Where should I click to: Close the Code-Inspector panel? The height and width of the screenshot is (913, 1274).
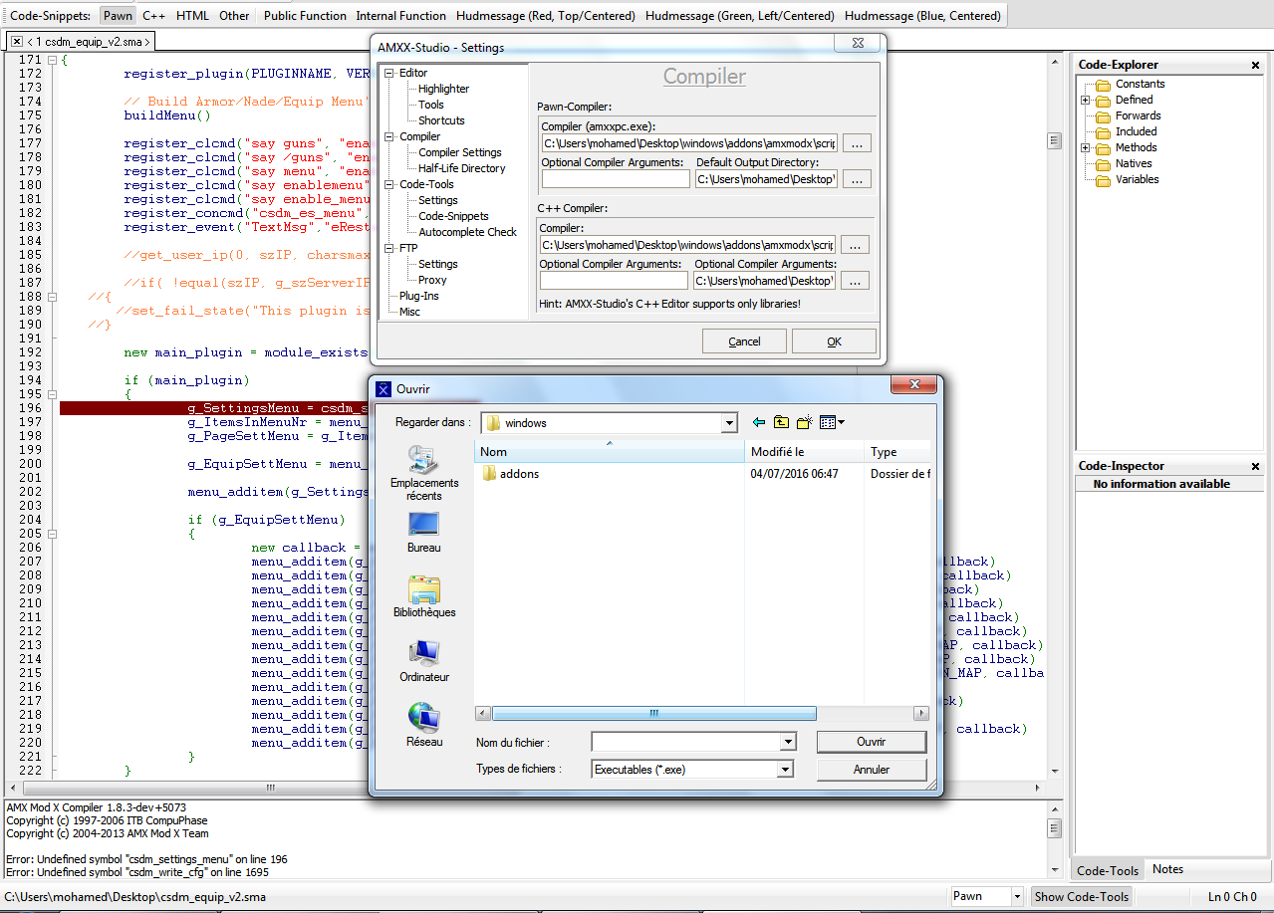point(1256,466)
